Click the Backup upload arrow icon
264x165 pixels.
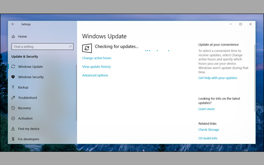point(14,87)
